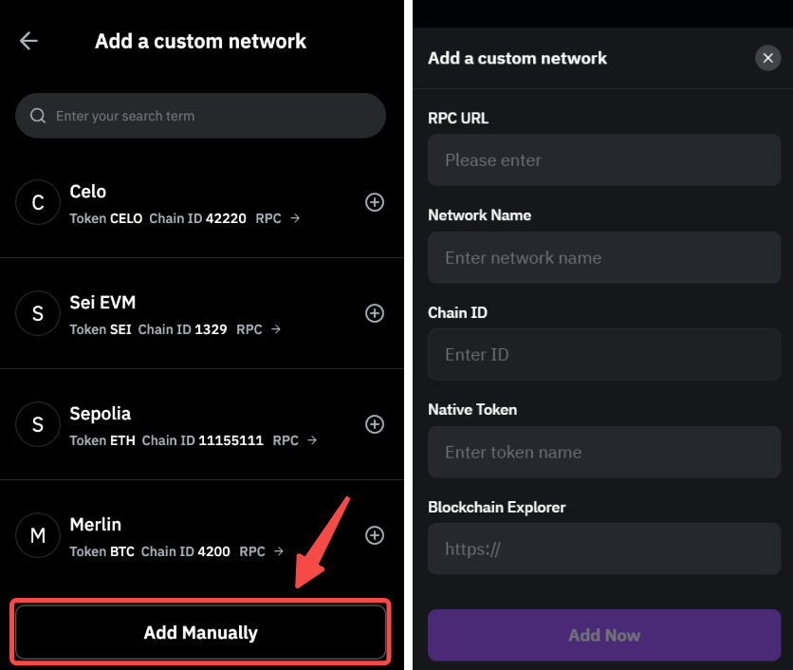Close the custom network form
Image resolution: width=793 pixels, height=670 pixels.
768,58
